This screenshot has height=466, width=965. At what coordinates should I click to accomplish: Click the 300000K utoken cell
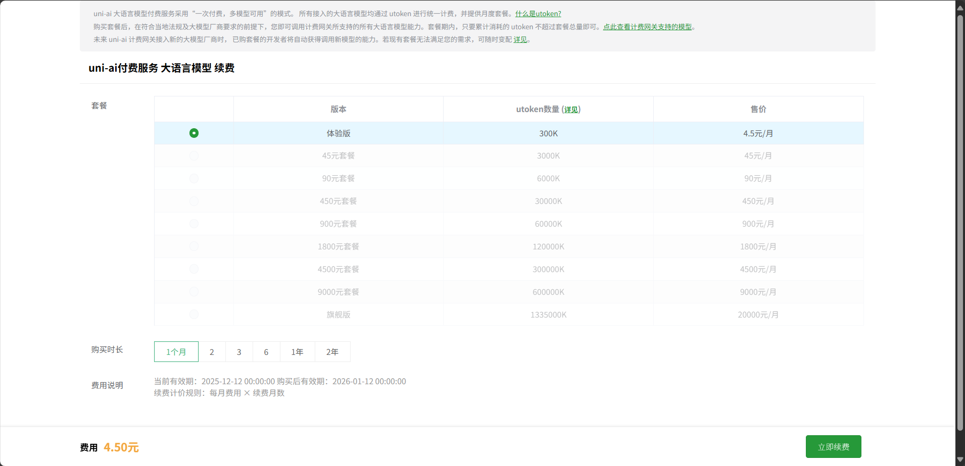549,269
